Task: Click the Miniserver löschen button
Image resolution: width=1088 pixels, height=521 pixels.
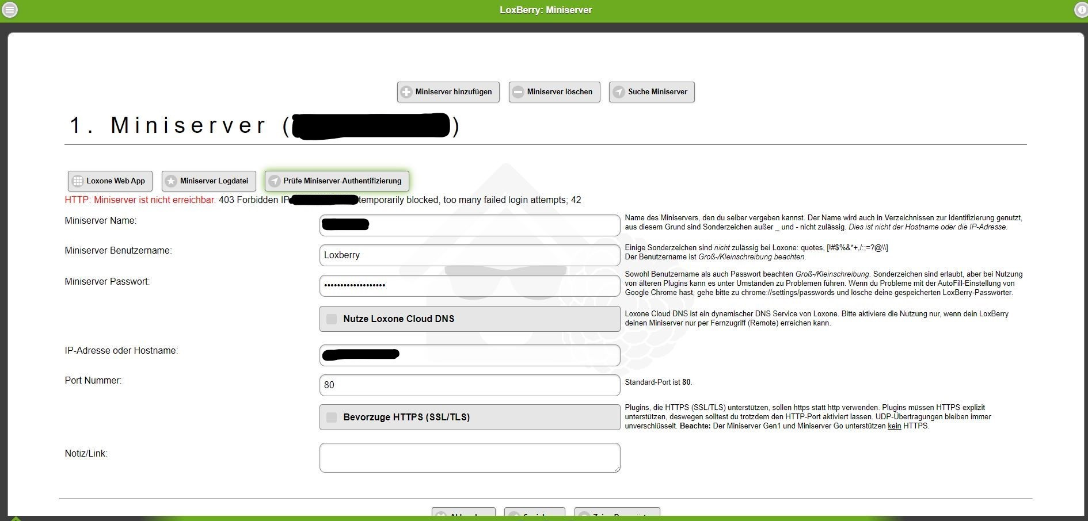Action: (554, 92)
